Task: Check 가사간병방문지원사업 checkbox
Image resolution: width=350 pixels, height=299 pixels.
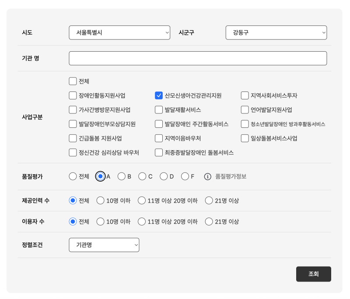Action: click(x=73, y=110)
